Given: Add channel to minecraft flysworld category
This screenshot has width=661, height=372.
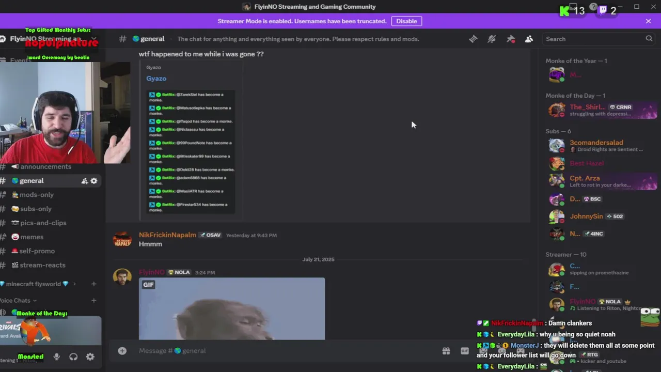Looking at the screenshot, I should tap(93, 284).
